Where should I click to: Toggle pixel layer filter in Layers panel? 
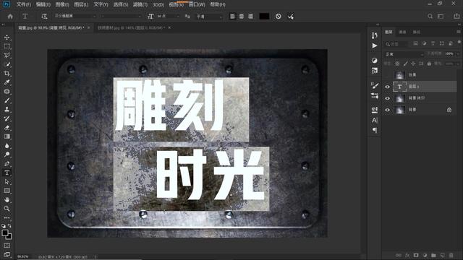[415, 43]
